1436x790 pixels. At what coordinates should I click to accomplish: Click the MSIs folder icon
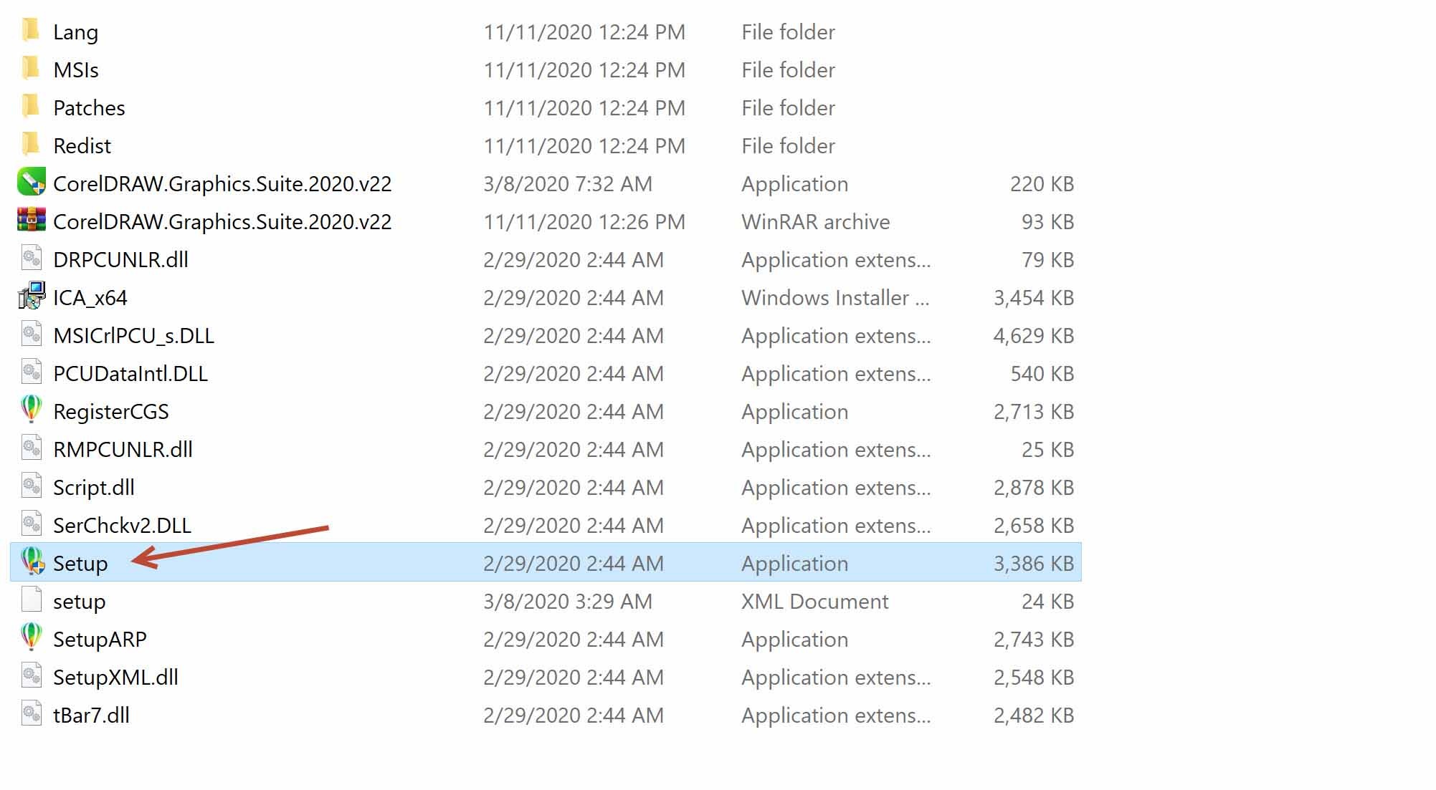click(31, 69)
